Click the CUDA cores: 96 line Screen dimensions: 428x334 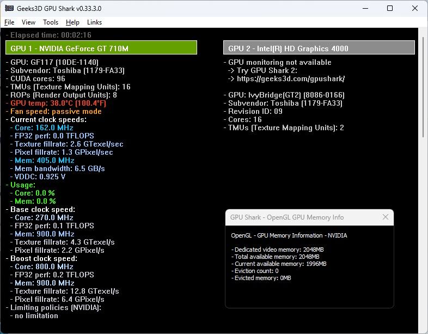click(x=35, y=78)
